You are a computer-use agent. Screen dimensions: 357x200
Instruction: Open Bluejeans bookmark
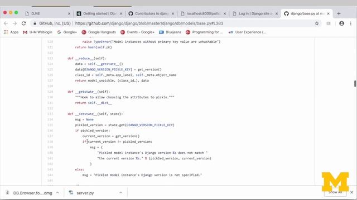point(170,32)
